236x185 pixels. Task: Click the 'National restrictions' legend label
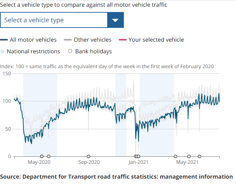pyautogui.click(x=33, y=52)
